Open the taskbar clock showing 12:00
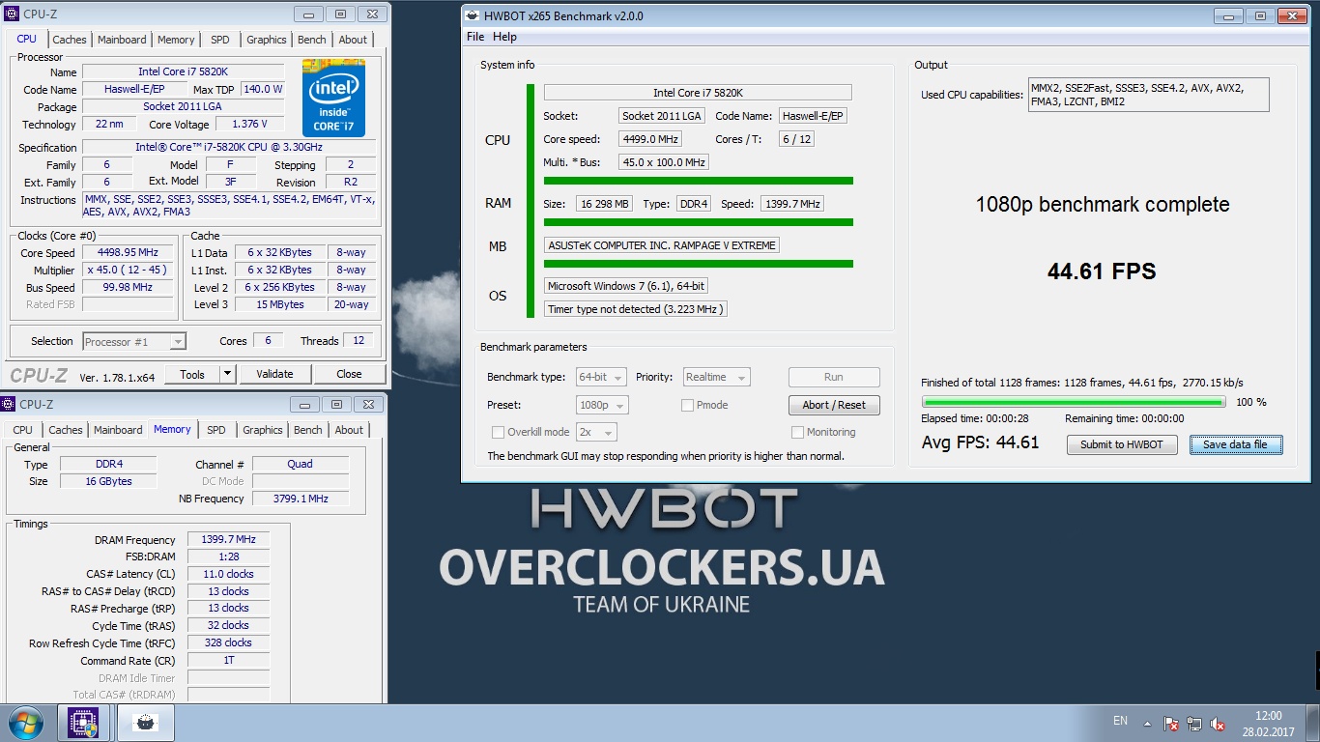 1268,724
